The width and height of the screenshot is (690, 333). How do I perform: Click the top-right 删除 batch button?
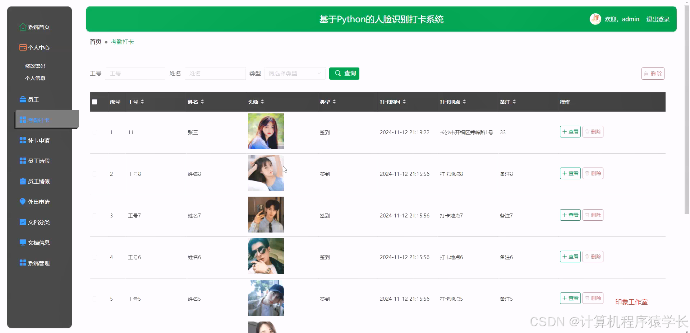point(653,74)
